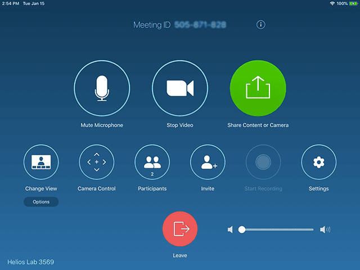Viewport: 360px width, 270px height.
Task: Leave the meeting with the red button
Action: (x=180, y=229)
